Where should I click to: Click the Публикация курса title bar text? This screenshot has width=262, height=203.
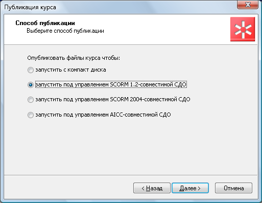(30, 7)
